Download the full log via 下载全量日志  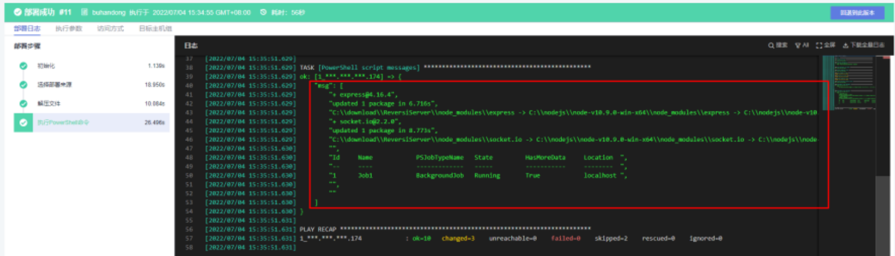tap(864, 45)
